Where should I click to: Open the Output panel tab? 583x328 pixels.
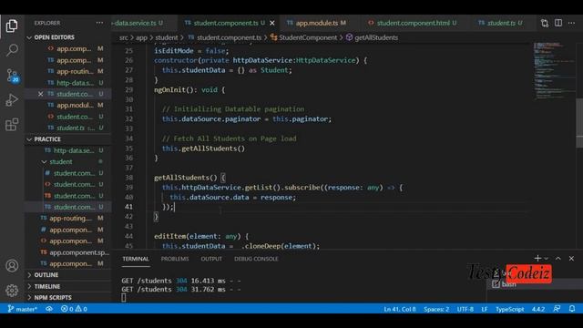211,259
